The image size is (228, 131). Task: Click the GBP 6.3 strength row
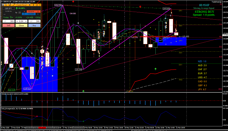click(x=202, y=85)
